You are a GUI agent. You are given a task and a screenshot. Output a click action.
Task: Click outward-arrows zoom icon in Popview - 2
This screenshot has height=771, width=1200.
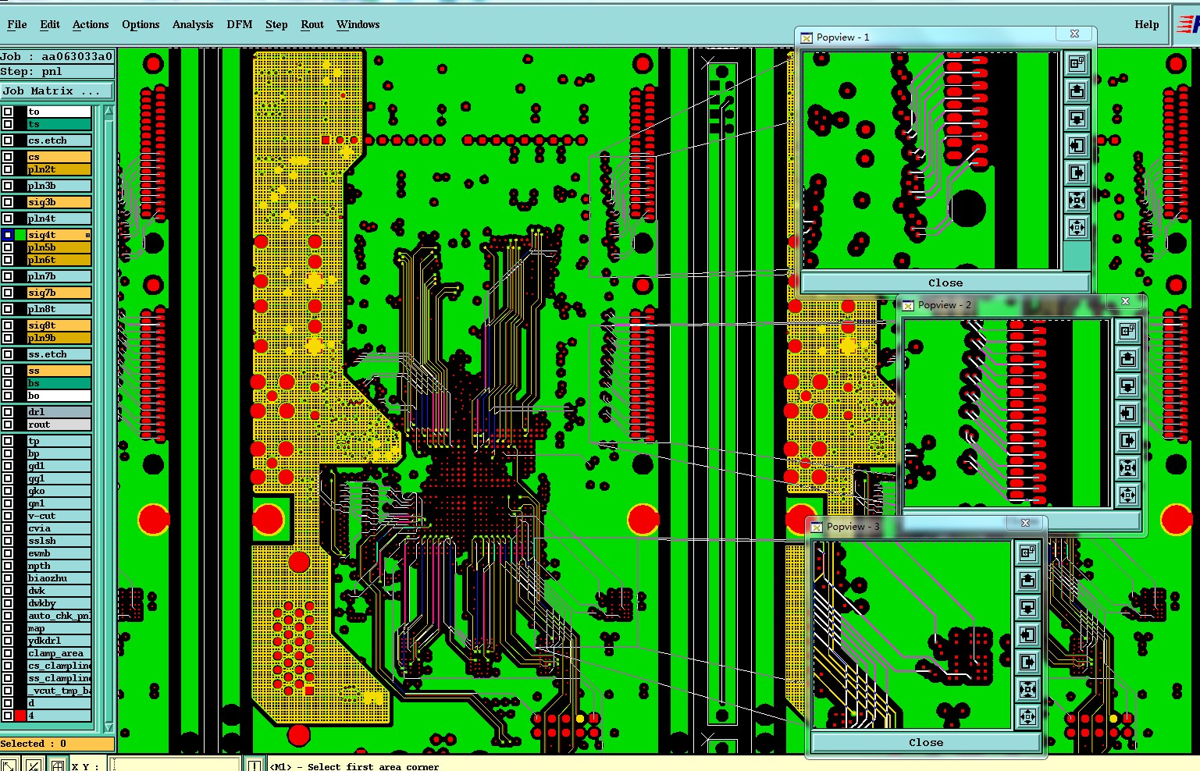[x=1127, y=495]
